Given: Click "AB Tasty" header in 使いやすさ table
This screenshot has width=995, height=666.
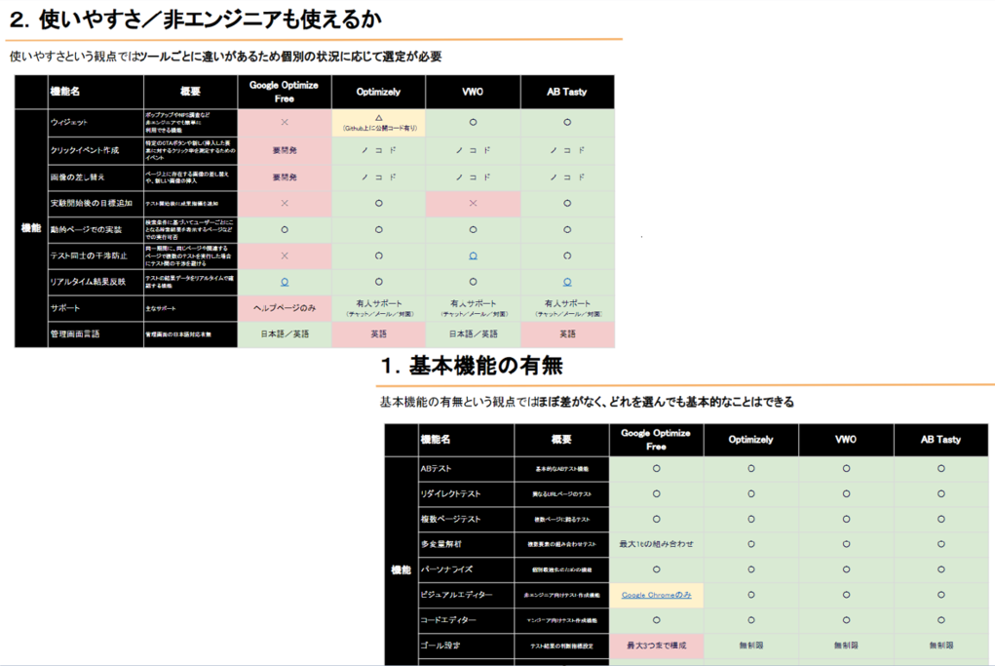Looking at the screenshot, I should pos(567,92).
